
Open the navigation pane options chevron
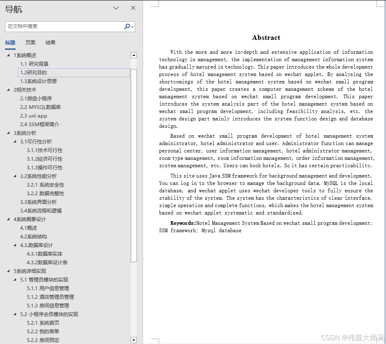116,8
